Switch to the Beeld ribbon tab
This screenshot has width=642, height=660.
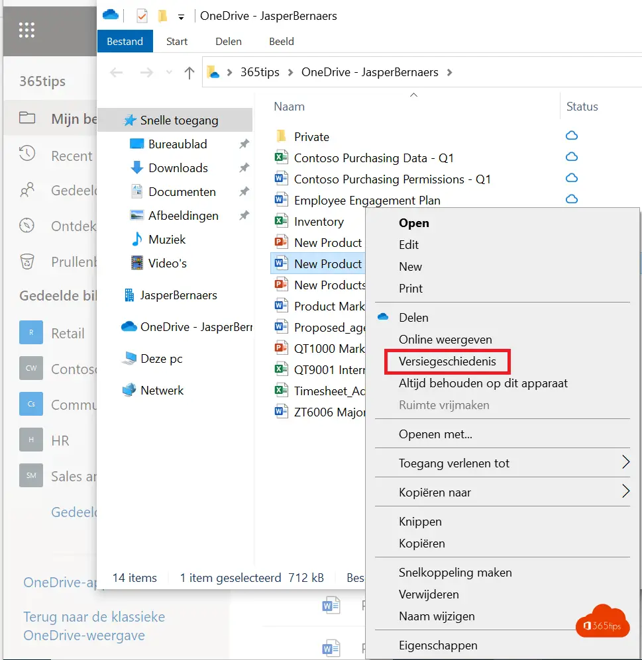click(x=282, y=41)
